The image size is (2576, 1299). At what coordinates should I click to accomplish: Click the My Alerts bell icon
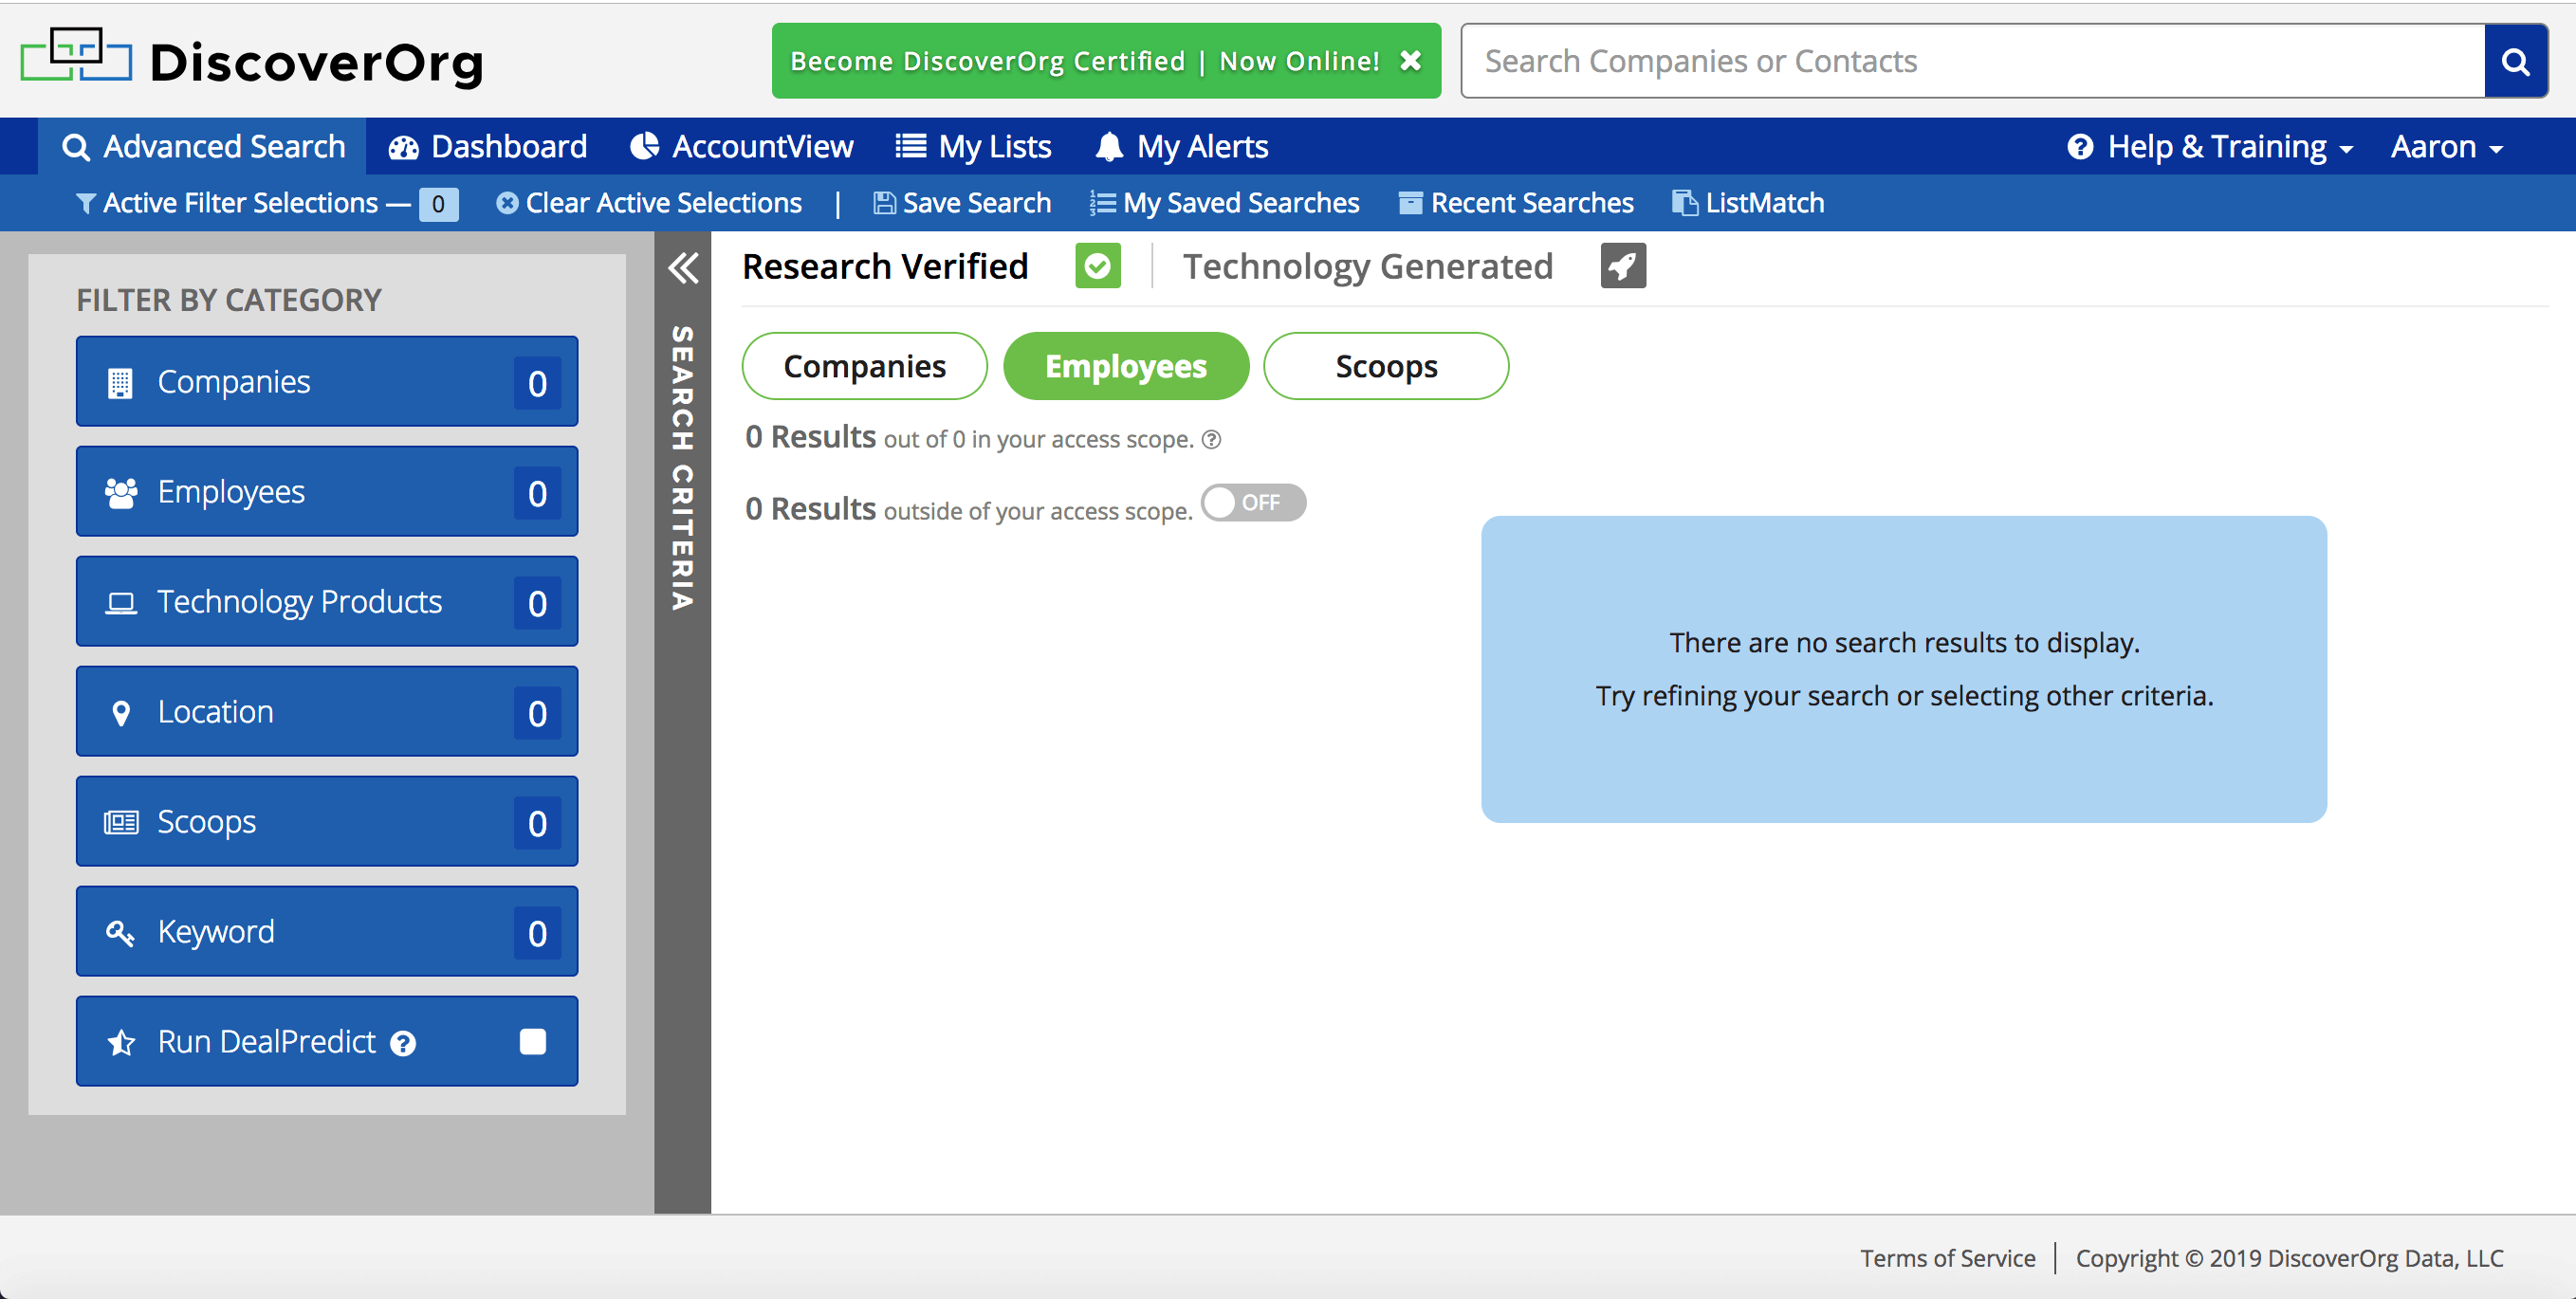[1109, 147]
